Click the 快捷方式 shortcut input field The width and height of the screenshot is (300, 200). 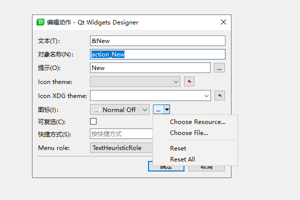click(121, 134)
